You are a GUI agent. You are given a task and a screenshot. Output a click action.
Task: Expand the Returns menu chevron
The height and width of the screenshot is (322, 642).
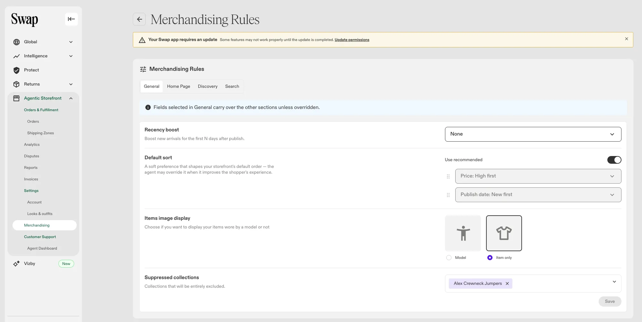point(71,84)
